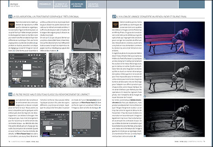
Task: Click type layer filter icon in solarisation panel
Action: point(34,55)
